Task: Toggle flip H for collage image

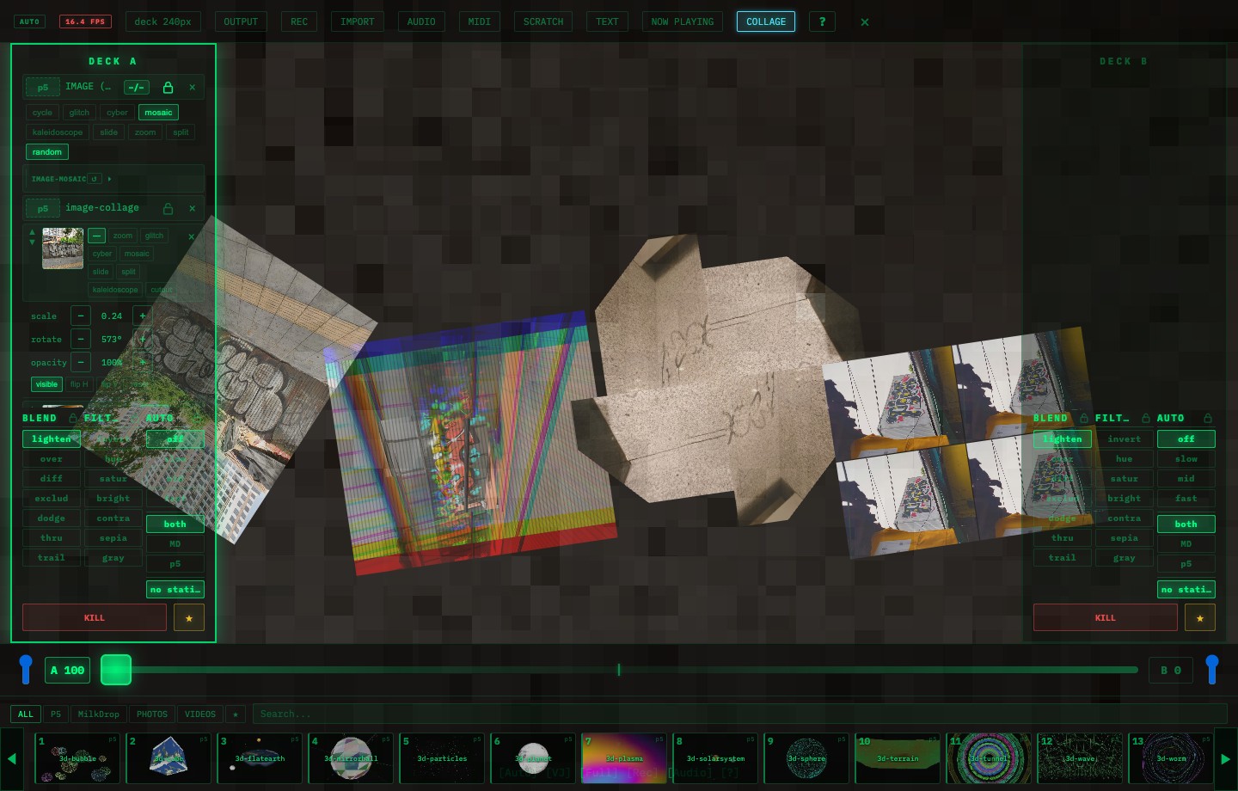Action: 80,384
